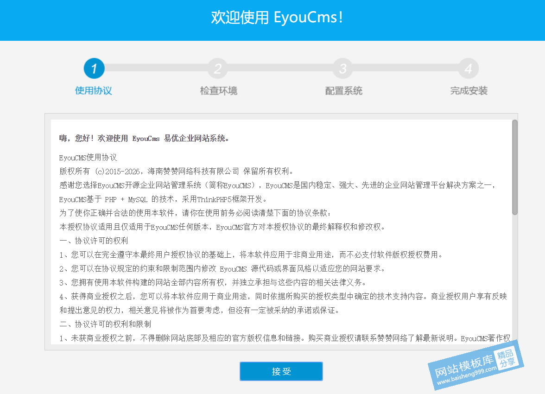Image resolution: width=545 pixels, height=394 pixels.
Task: Click the agreement text scrollbar thumb
Action: [515, 167]
